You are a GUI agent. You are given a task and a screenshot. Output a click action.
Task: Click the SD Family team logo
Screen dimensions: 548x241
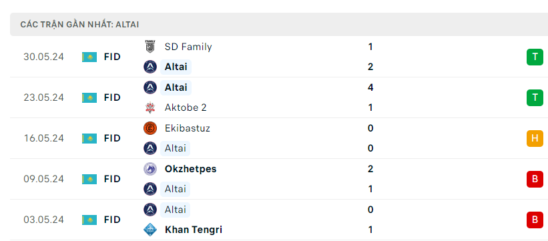point(150,47)
